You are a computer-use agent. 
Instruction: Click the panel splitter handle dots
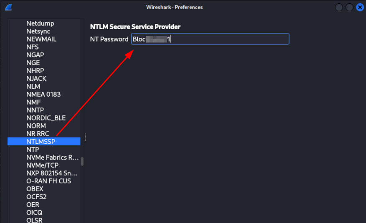click(x=86, y=137)
